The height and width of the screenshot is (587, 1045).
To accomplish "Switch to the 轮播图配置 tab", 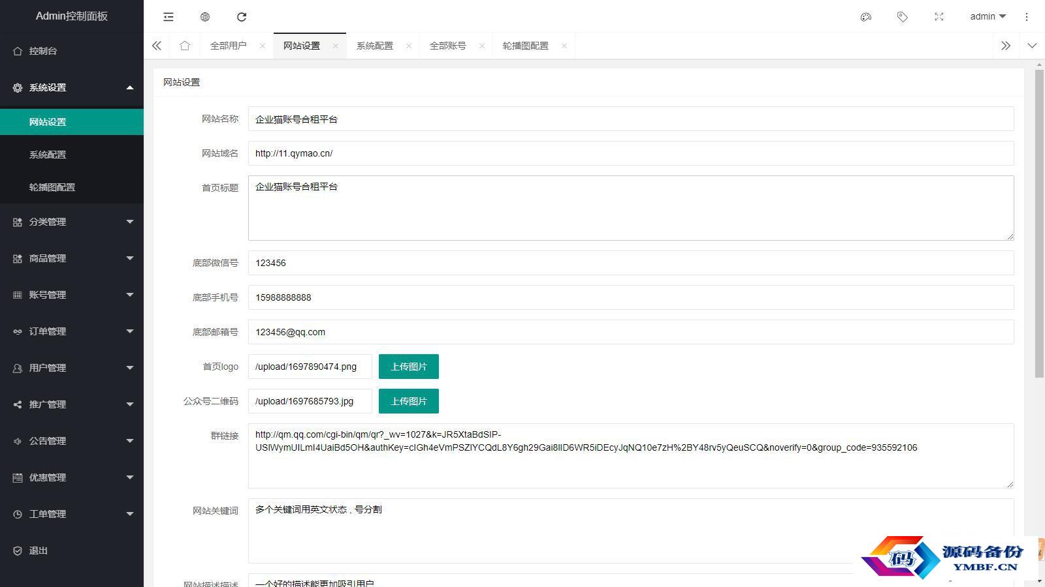I will pos(526,46).
